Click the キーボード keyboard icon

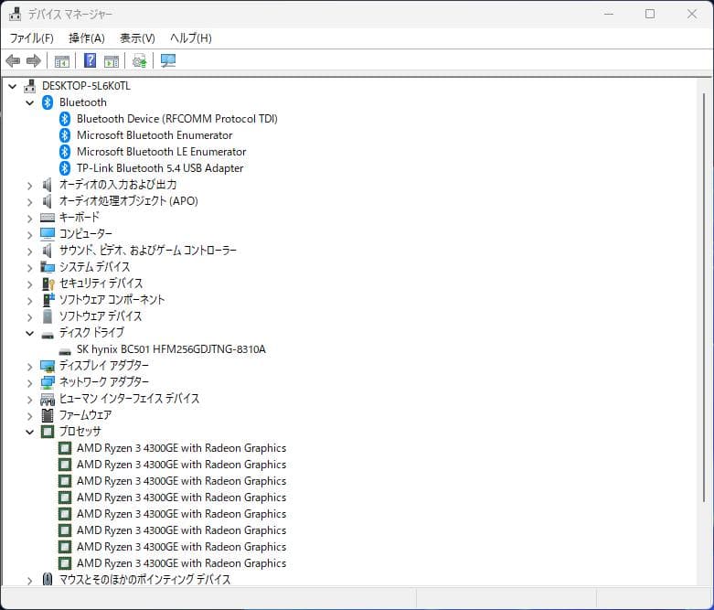[48, 218]
